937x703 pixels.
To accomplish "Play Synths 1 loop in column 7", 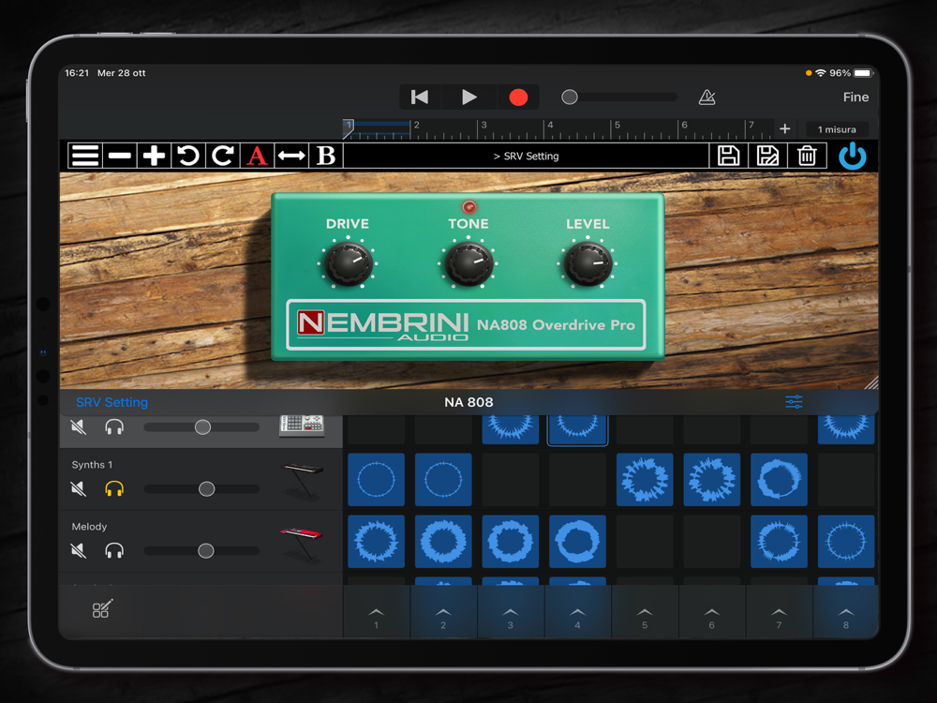I will (x=779, y=479).
